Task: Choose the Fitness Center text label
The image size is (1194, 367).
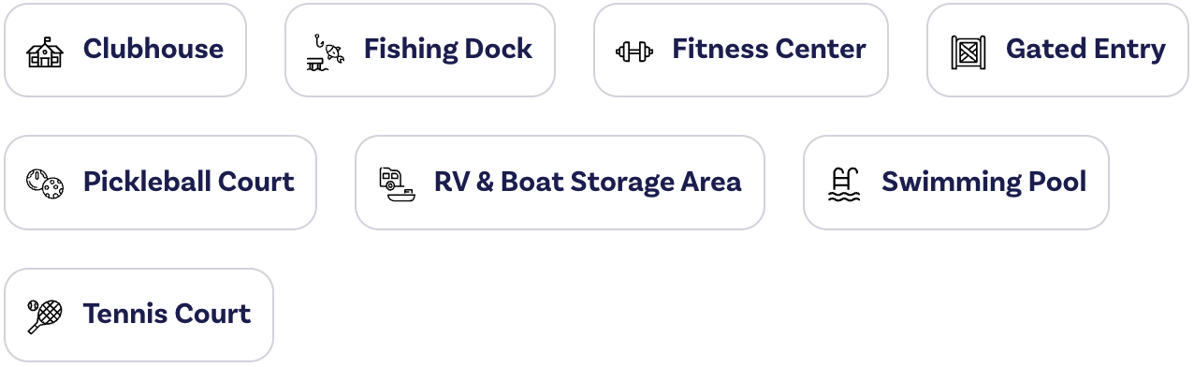Action: [x=769, y=50]
